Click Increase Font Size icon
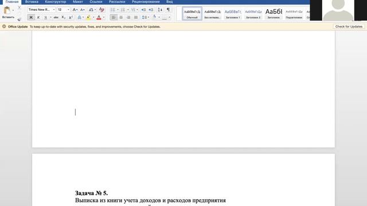 75,10
